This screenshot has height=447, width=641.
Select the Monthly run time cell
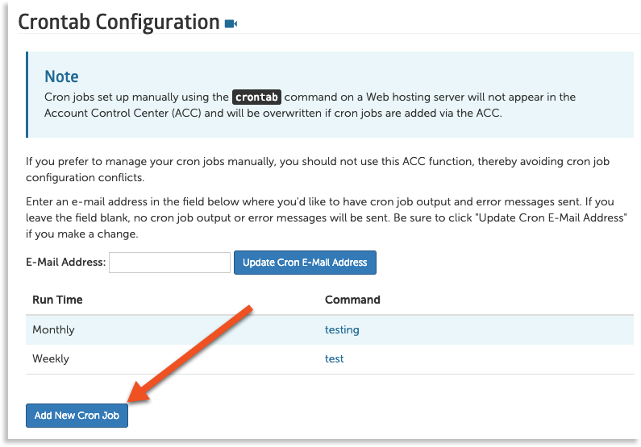click(x=53, y=329)
